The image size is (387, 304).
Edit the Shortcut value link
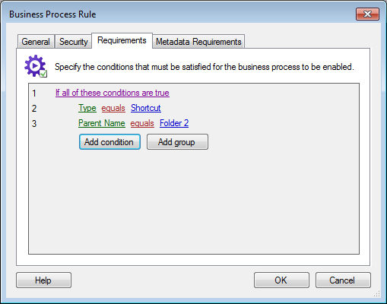[x=146, y=108]
